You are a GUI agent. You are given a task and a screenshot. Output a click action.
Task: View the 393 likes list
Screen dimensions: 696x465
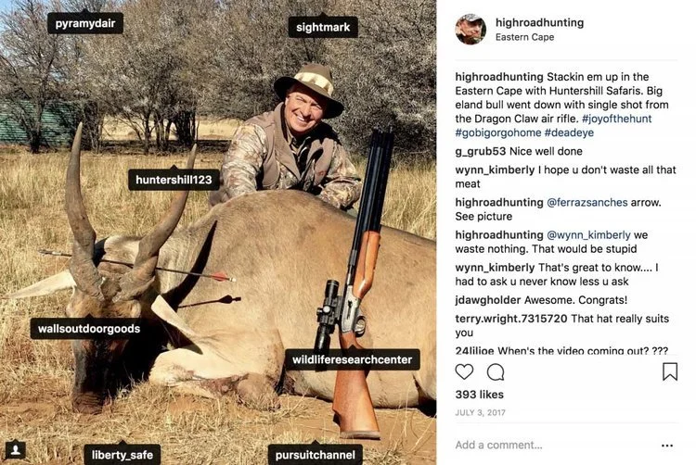(x=479, y=396)
